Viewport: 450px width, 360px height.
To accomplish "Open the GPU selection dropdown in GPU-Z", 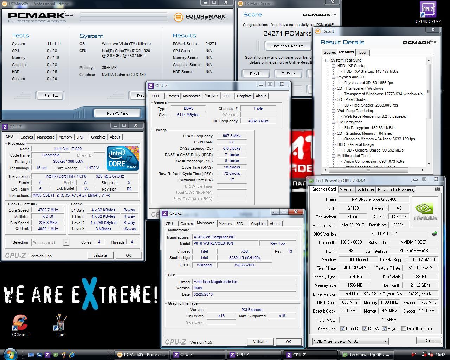I will click(350, 341).
